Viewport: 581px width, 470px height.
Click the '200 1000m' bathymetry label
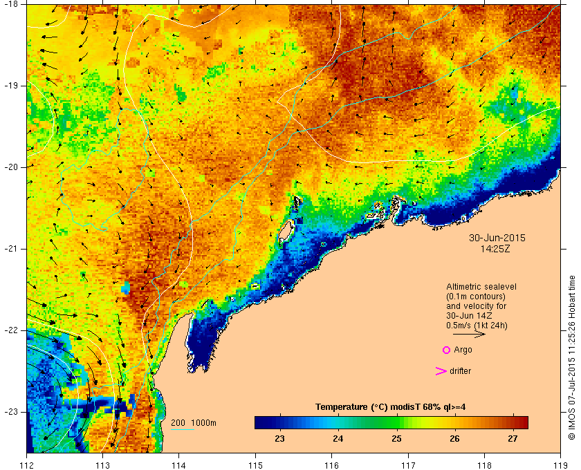[x=194, y=423]
